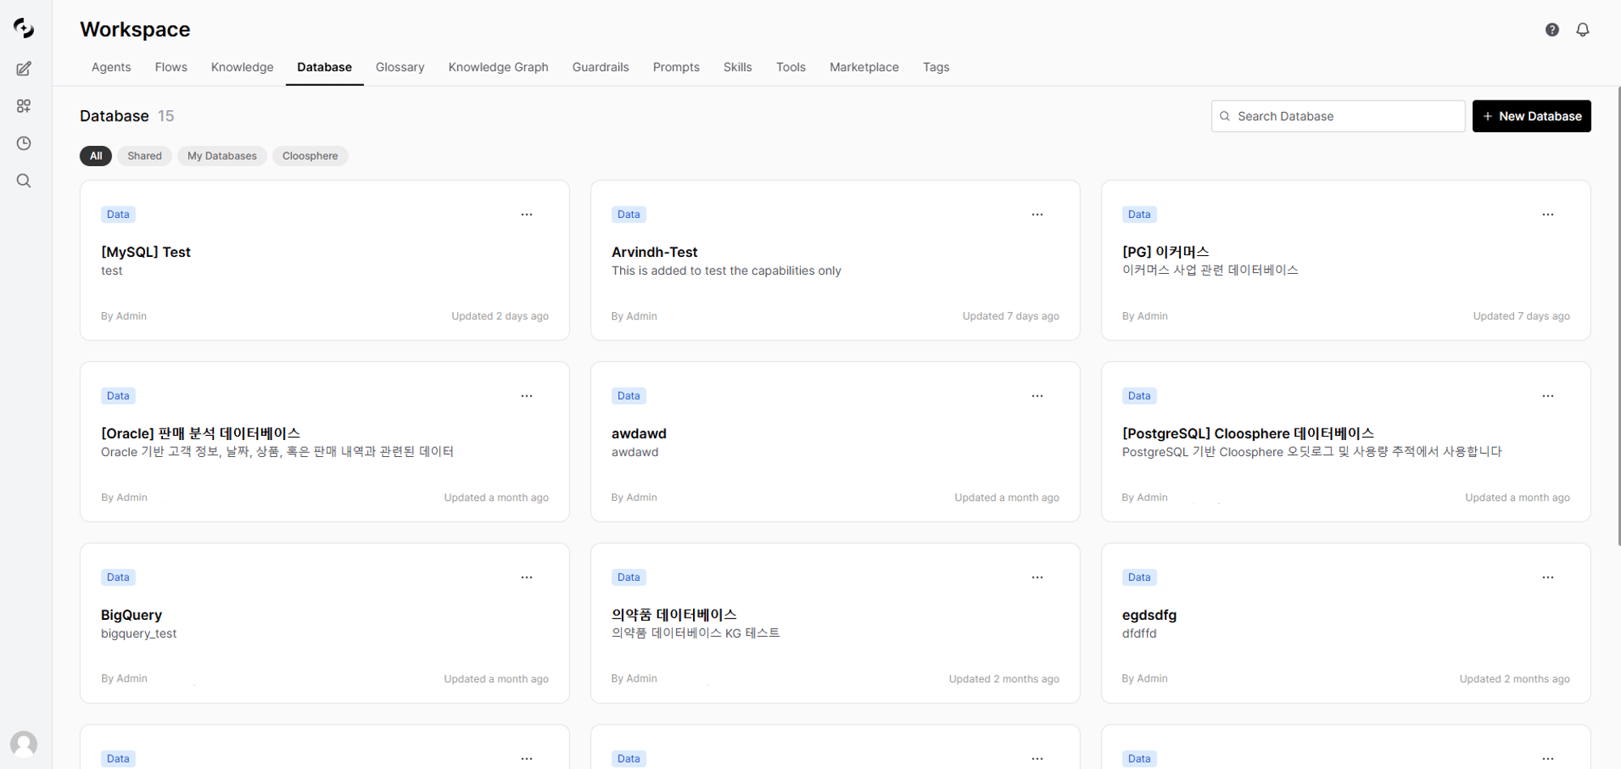Open the 의약품 데이터베이스 card
This screenshot has height=769, width=1621.
pyautogui.click(x=835, y=623)
